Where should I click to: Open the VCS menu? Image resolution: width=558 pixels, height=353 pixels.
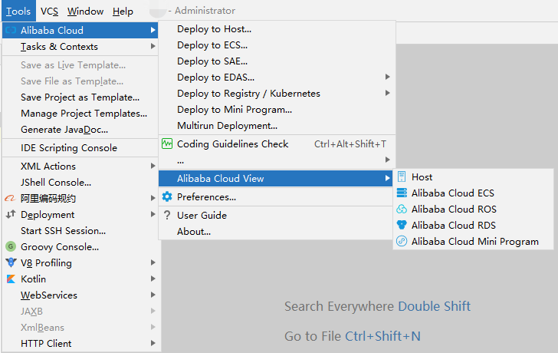point(49,12)
